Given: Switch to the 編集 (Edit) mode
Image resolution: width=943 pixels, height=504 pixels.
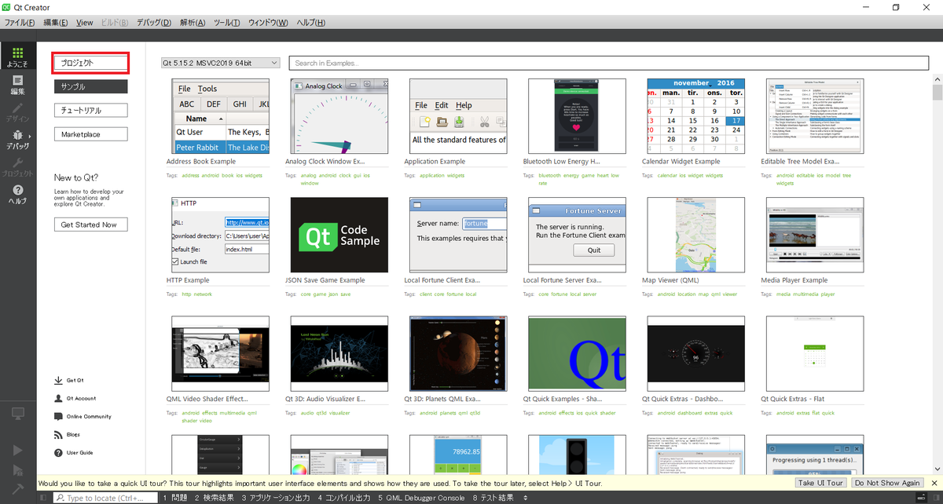Looking at the screenshot, I should point(17,85).
